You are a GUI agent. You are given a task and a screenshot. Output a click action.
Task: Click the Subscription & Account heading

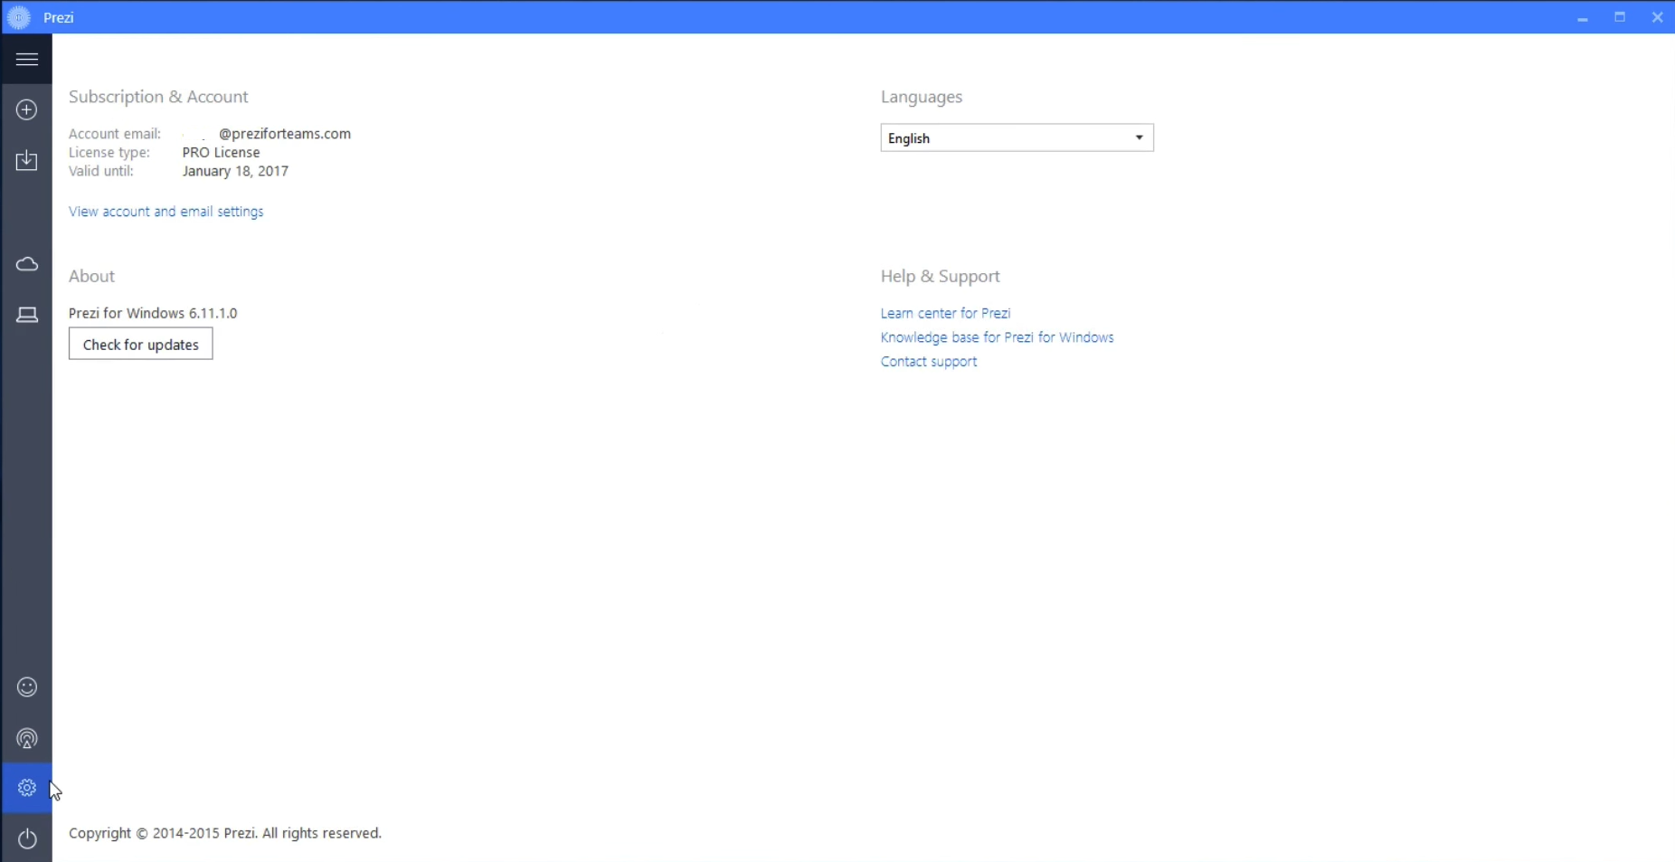click(158, 97)
